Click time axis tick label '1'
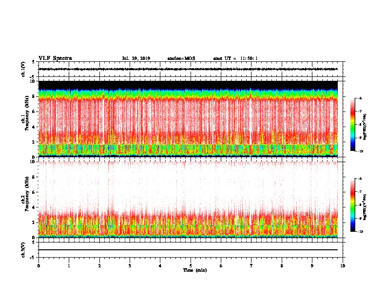The image size is (386, 298). coord(69,266)
